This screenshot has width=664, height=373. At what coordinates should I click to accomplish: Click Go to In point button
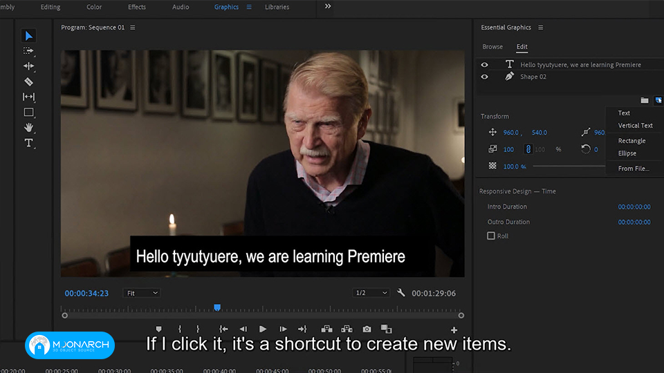click(223, 329)
